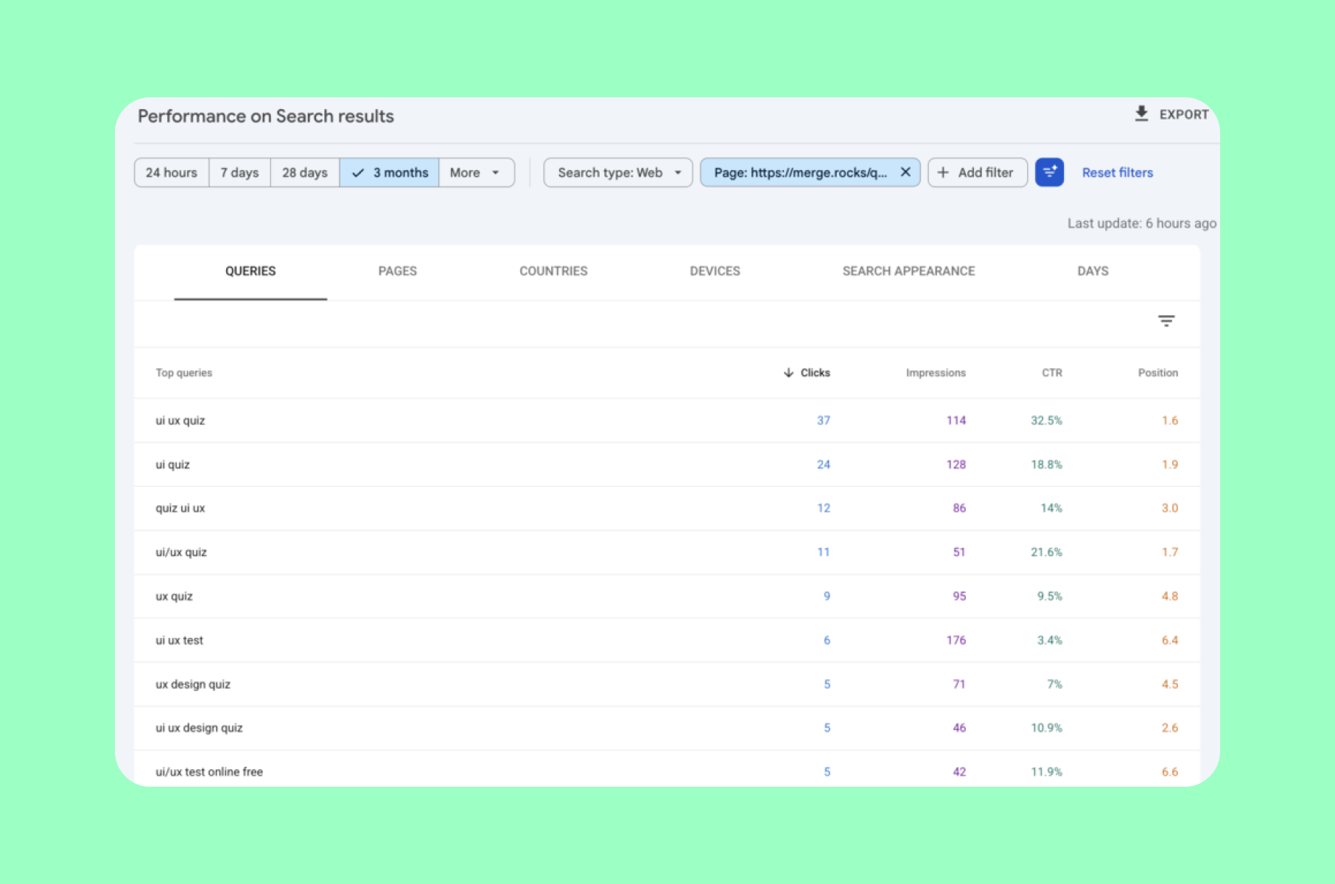Screen dimensions: 1335x884
Task: Select the 'ui ux test' query row
Action: pyautogui.click(x=667, y=640)
